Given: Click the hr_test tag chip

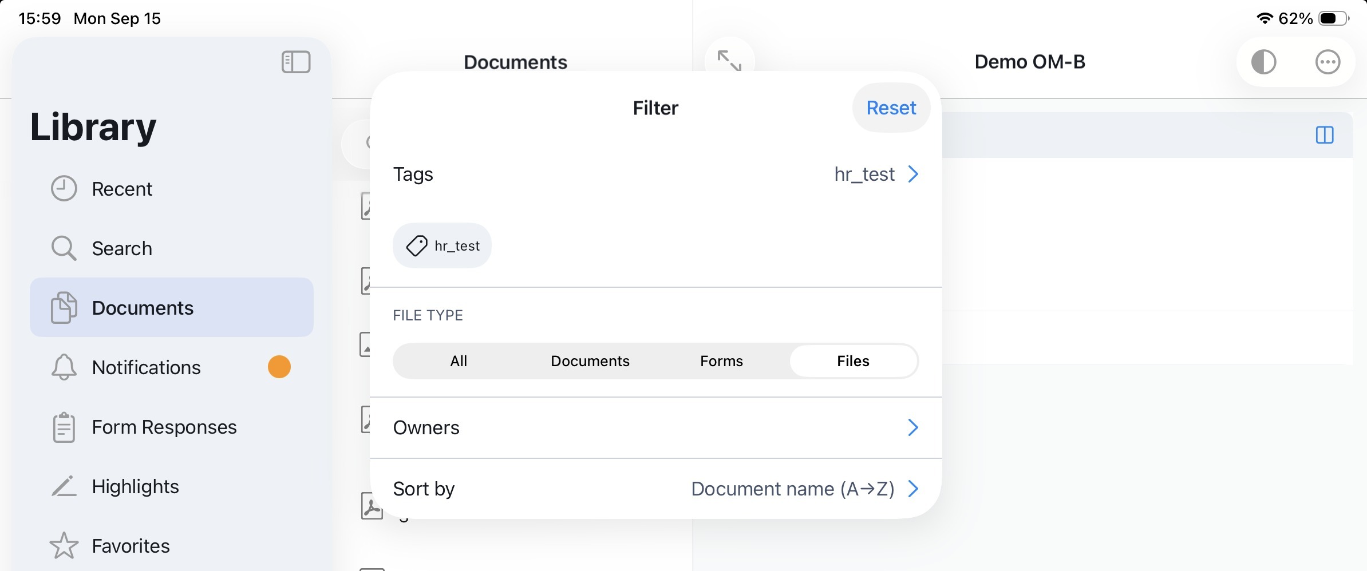Looking at the screenshot, I should pos(442,245).
